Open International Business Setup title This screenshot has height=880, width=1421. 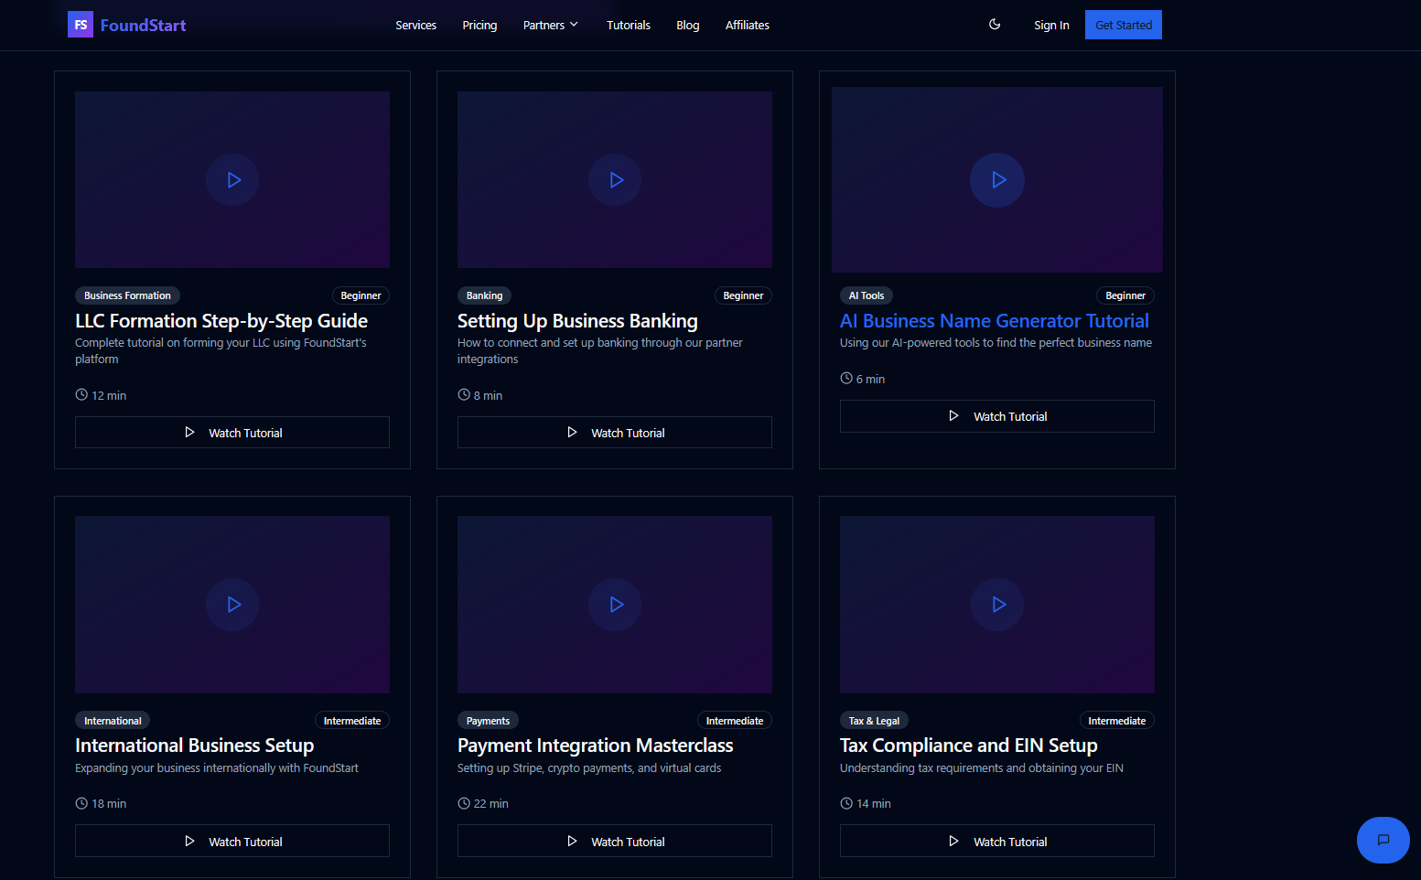195,746
